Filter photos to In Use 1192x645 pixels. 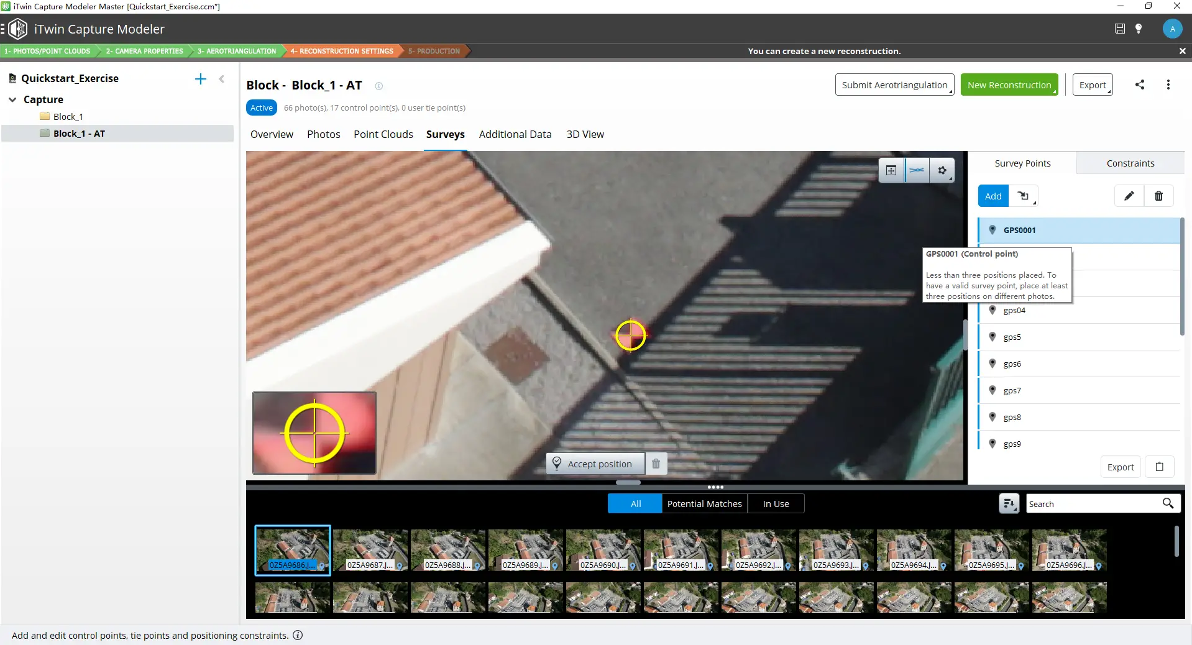click(776, 504)
